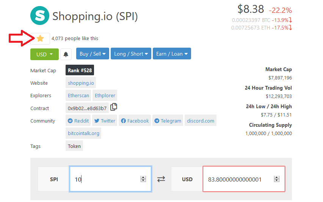Click the $7.75 / $11.51 low-high value
The image size is (323, 202).
276,115
